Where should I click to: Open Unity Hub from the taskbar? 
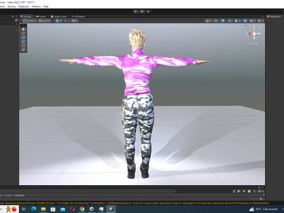[x=92, y=209]
